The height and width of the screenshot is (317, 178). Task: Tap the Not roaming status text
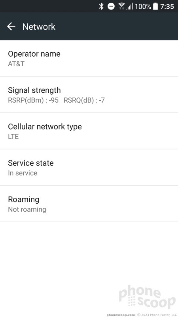click(27, 210)
